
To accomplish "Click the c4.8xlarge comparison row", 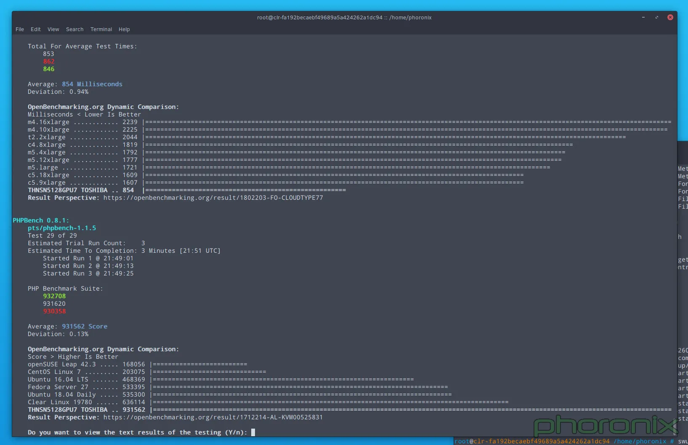I will pyautogui.click(x=300, y=145).
